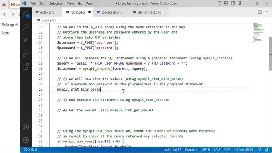Open the View menu
This screenshot has height=153, width=272.
coord(70,3)
